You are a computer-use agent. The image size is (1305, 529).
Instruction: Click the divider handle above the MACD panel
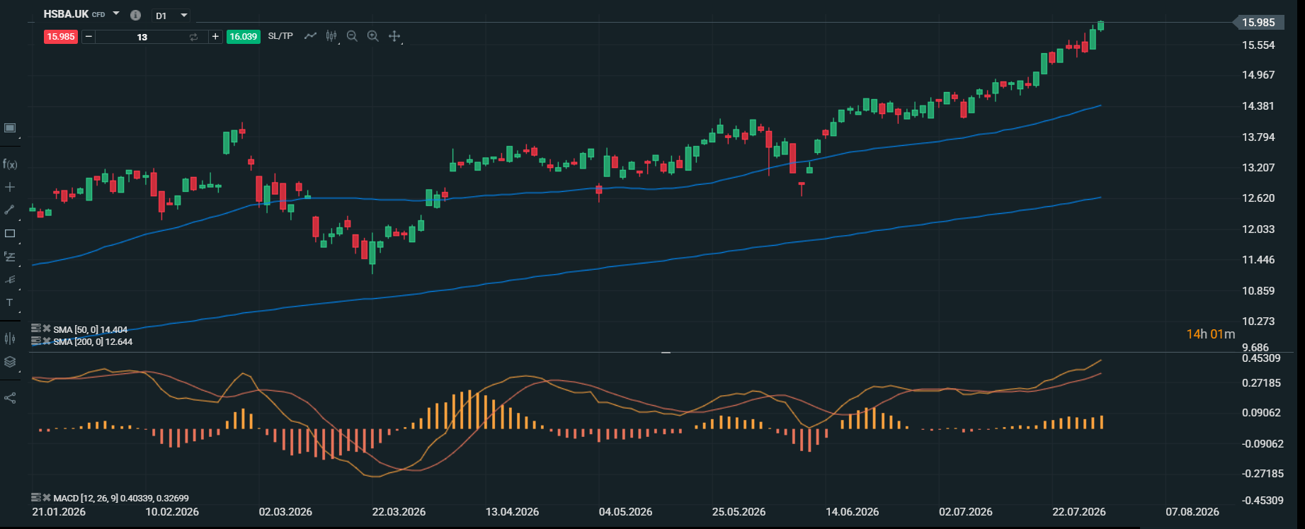pyautogui.click(x=666, y=352)
